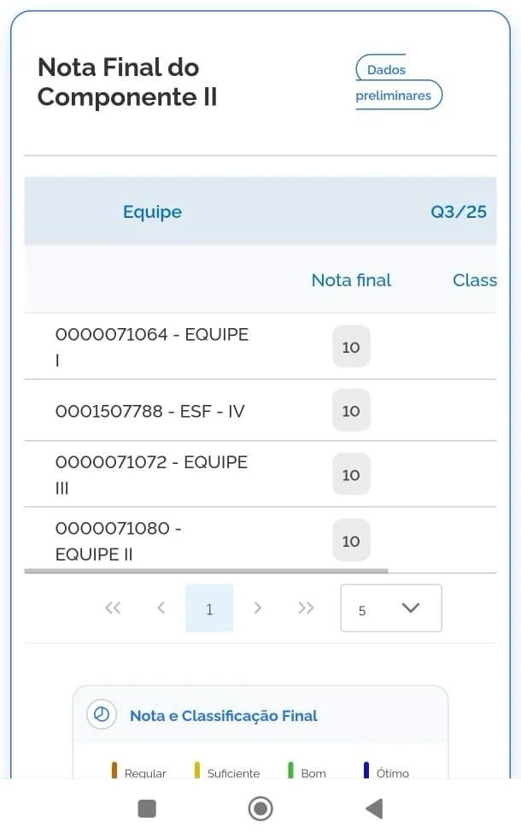Click the table's horizontal scrollbar
Viewport: 521px width, 839px height.
(205, 570)
